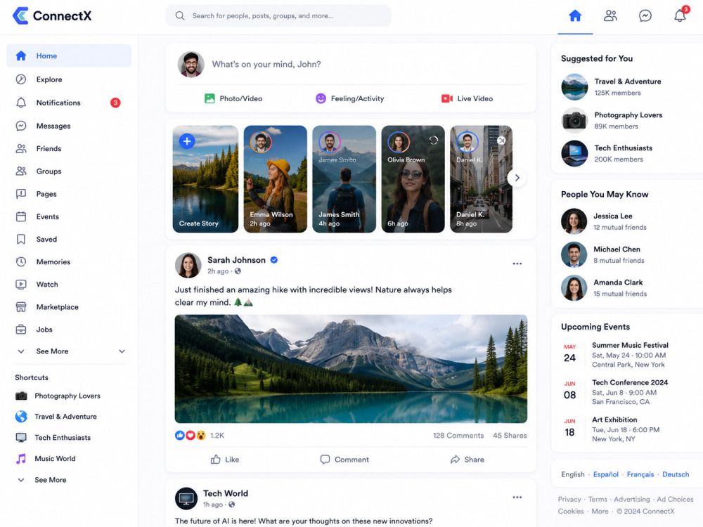Click Sarah Johnson's verified badge
The width and height of the screenshot is (703, 527).
(274, 260)
